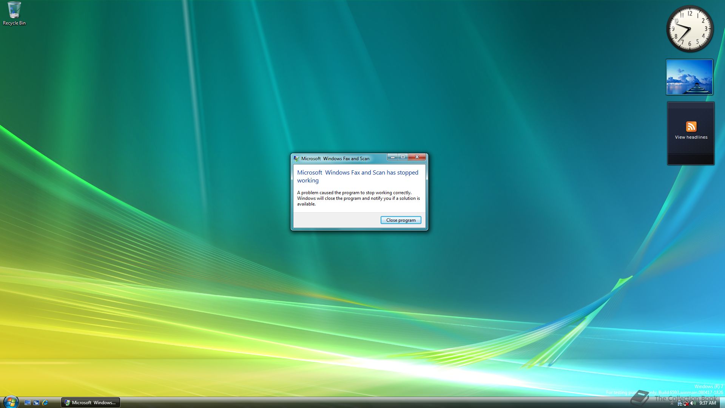Click Switch between windows in Quick Launch

(x=36, y=403)
